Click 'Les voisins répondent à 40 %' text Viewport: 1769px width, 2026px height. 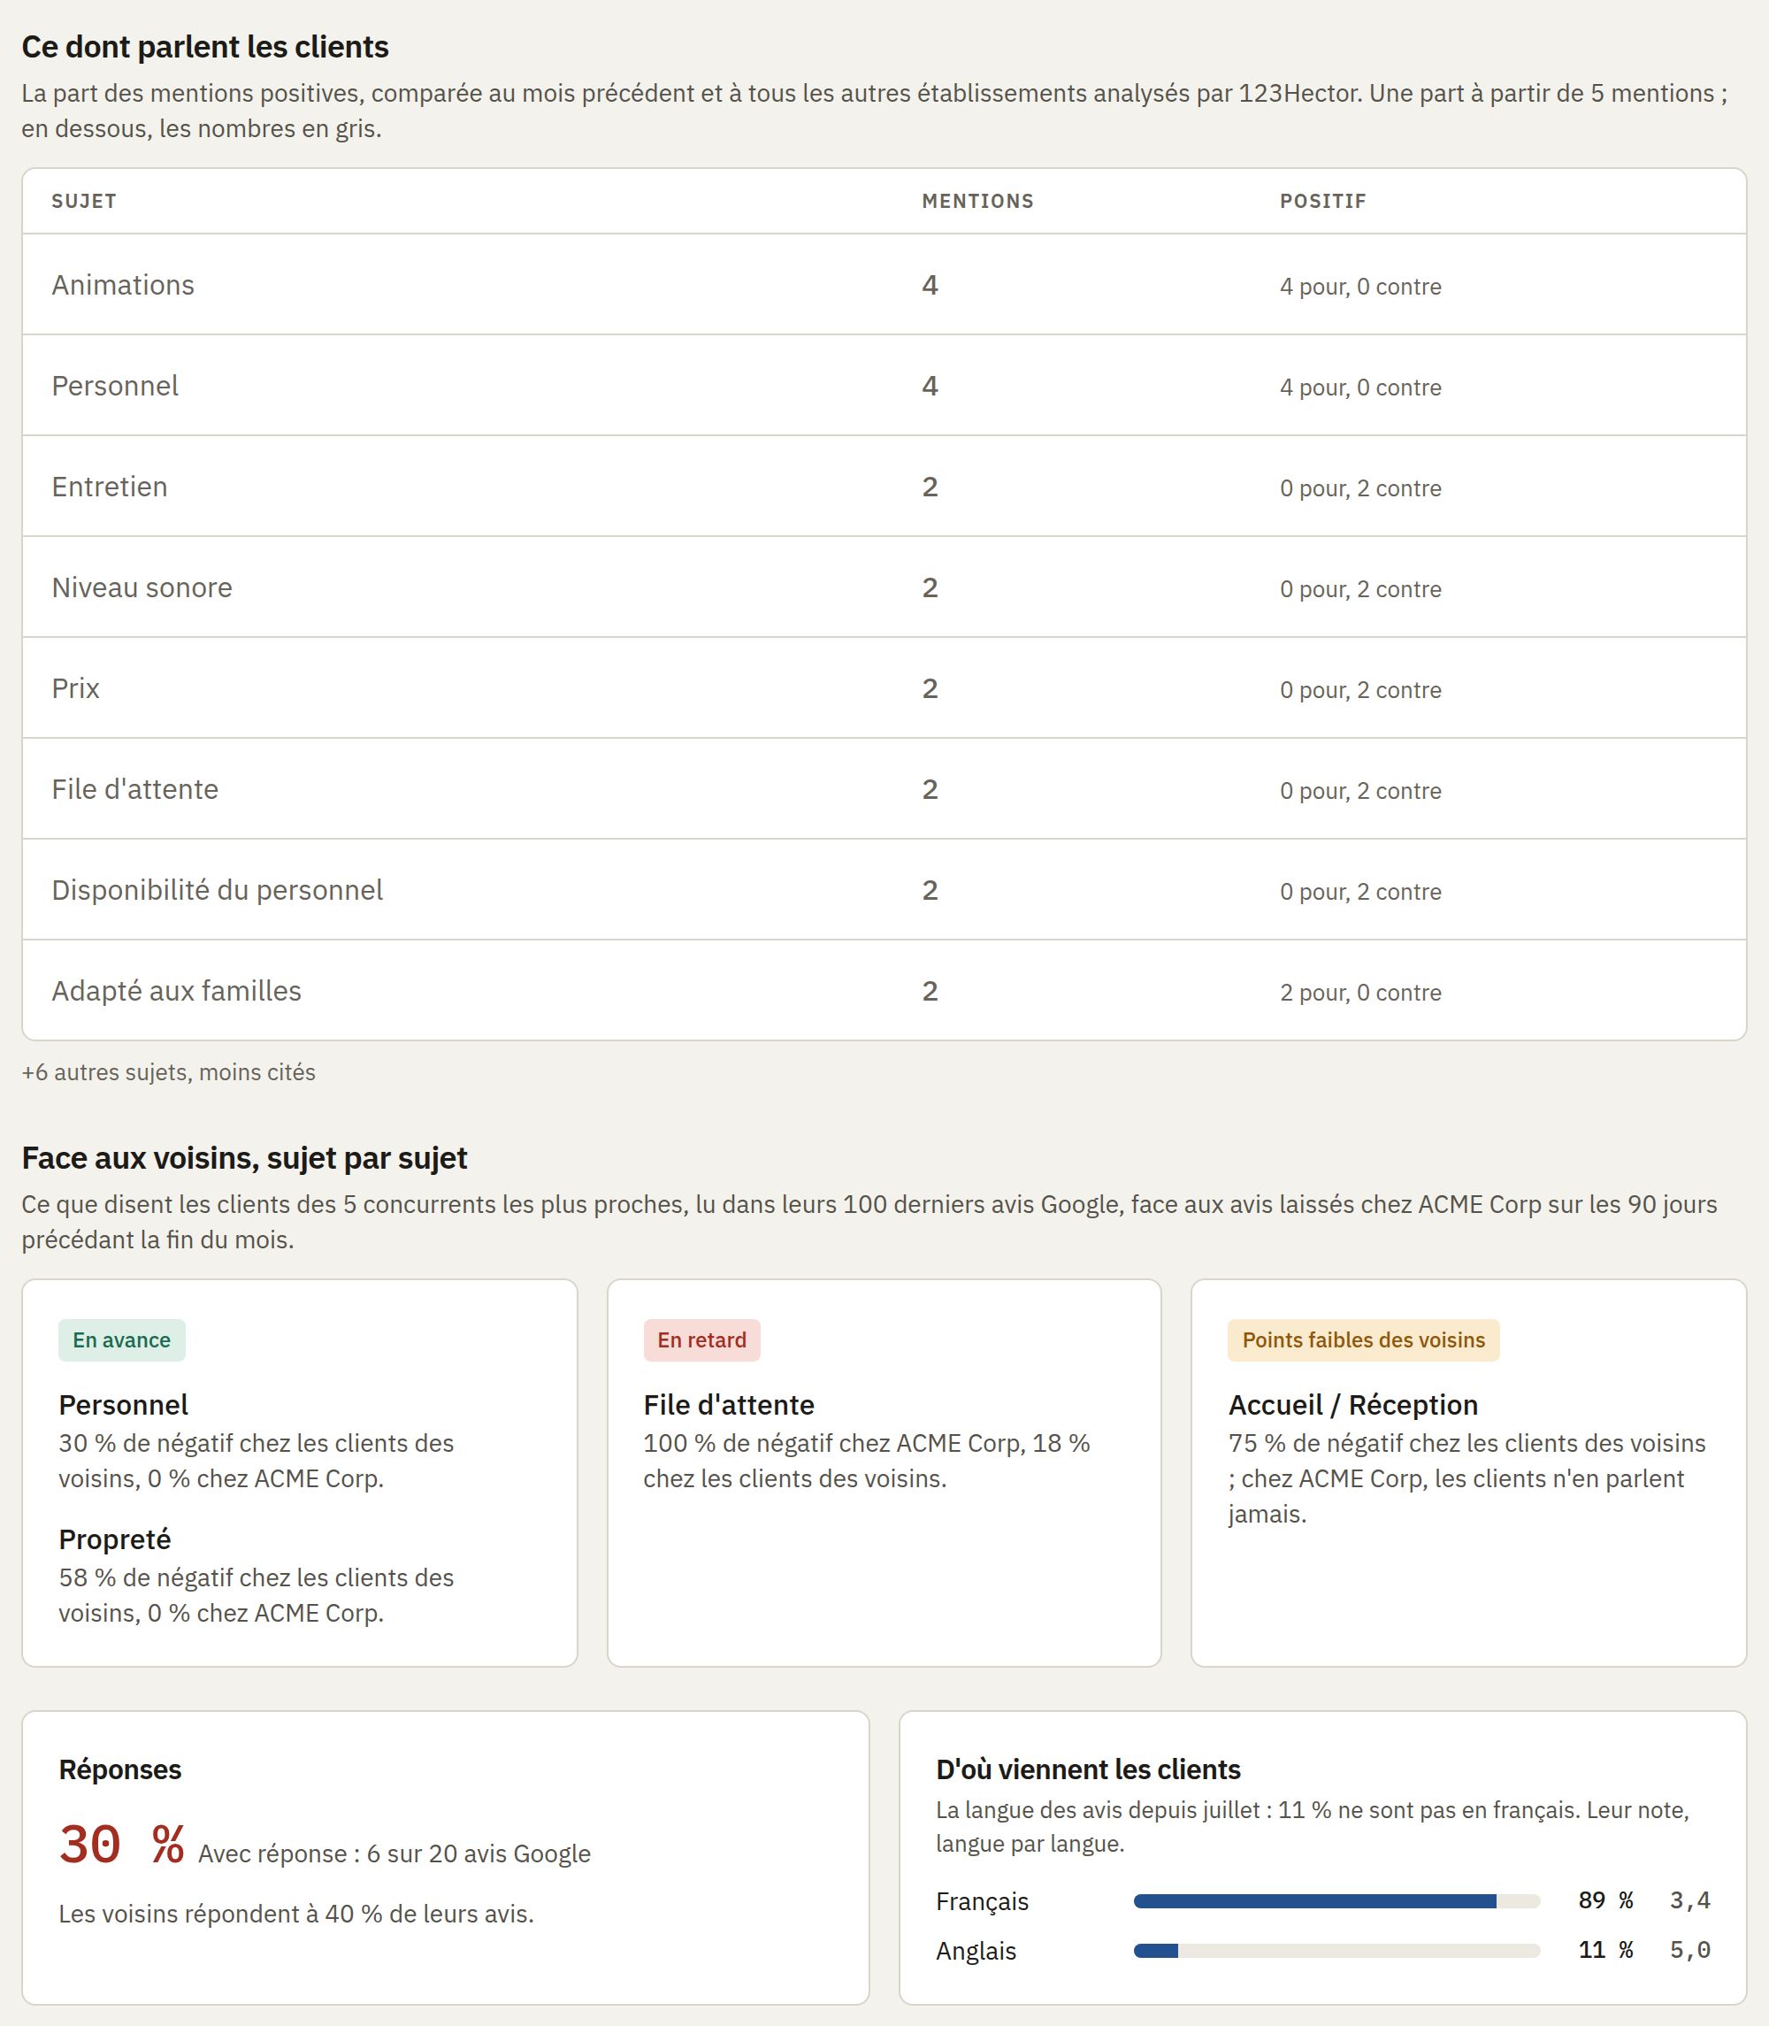click(x=296, y=1914)
